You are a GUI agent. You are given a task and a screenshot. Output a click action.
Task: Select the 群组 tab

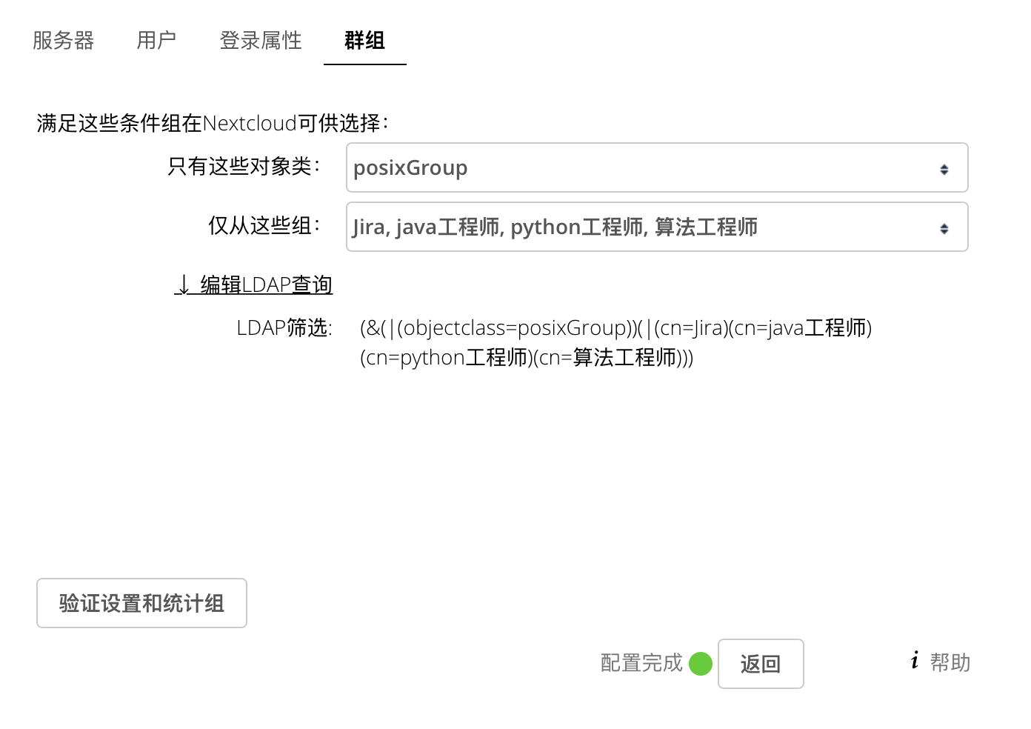tap(365, 40)
